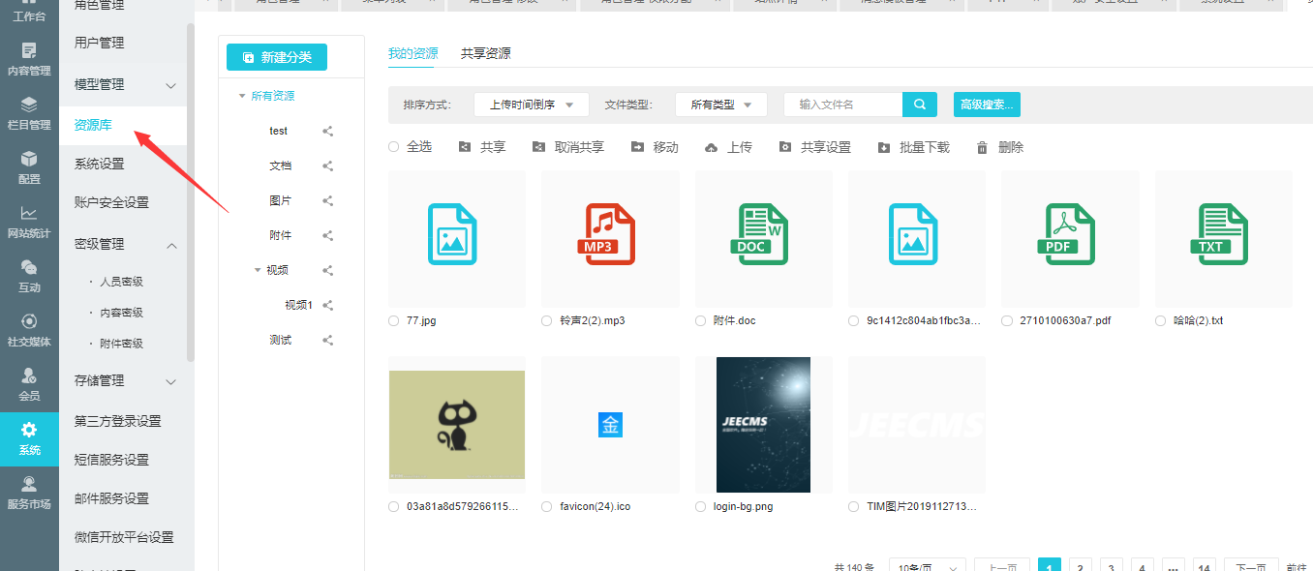Click the share icon next to test category
This screenshot has width=1313, height=571.
click(x=327, y=132)
